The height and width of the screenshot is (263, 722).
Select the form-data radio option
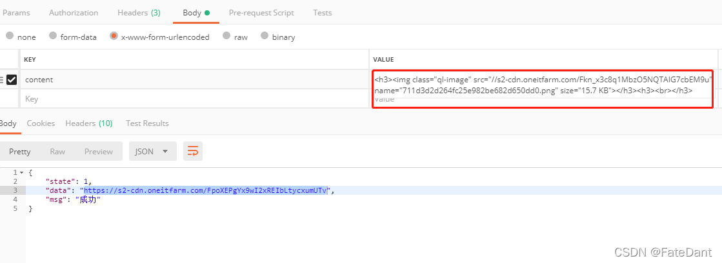pos(53,36)
